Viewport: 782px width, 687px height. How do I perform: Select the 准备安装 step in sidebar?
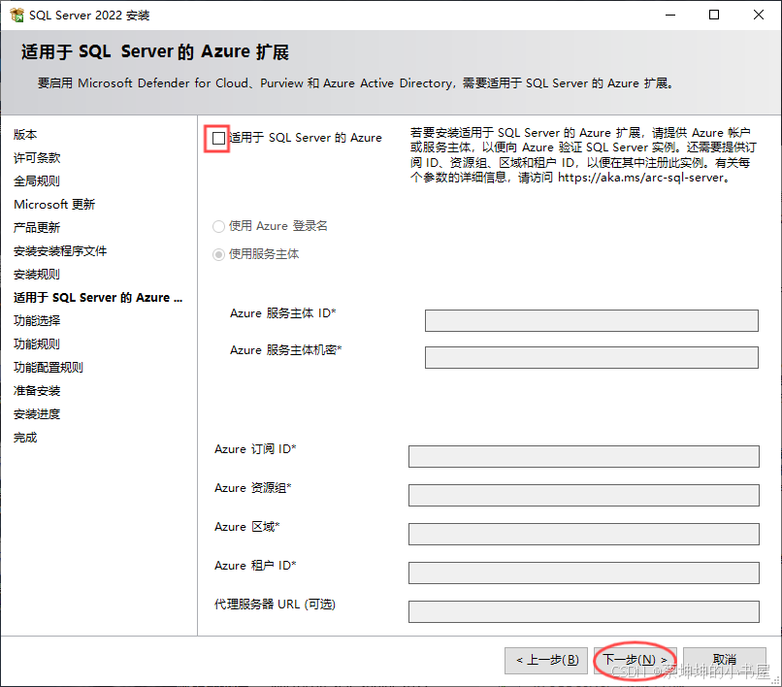pyautogui.click(x=37, y=391)
